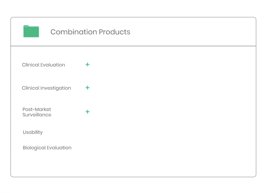Click "Clinical" in the Clinical Evaluation label
The width and height of the screenshot is (267, 193).
(x=31, y=65)
